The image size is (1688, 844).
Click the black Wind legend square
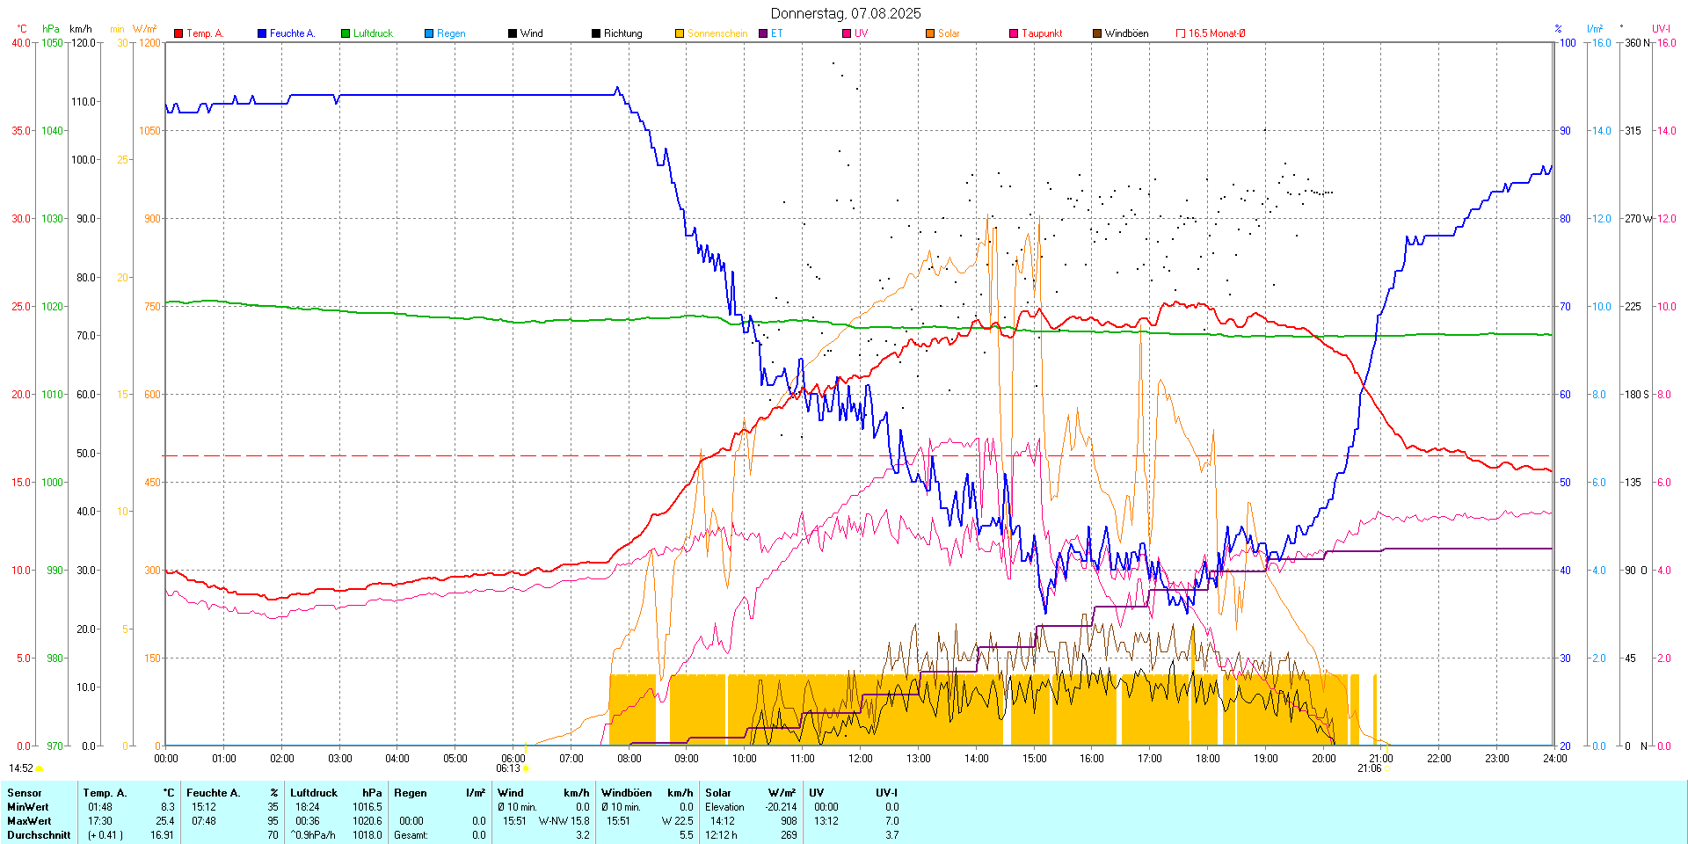[x=513, y=33]
